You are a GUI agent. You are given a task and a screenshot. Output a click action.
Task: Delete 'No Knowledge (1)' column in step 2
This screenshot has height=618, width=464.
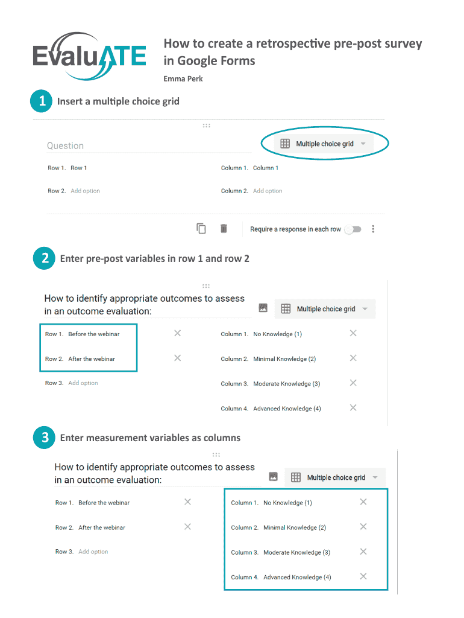[x=353, y=333]
